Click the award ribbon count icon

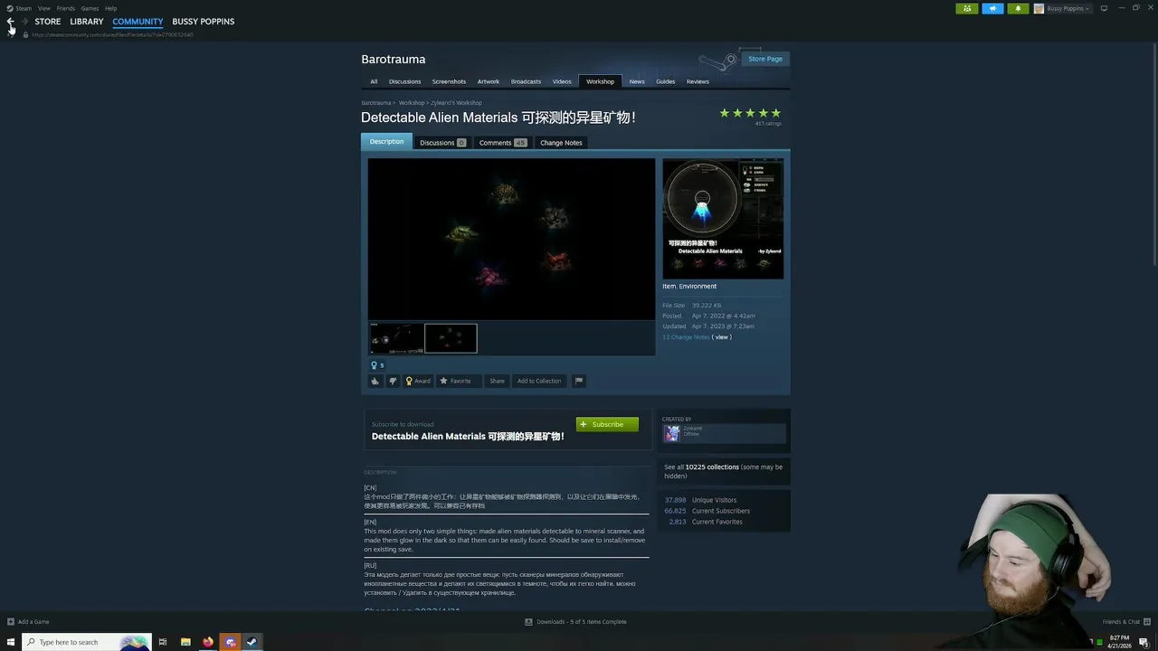click(377, 365)
